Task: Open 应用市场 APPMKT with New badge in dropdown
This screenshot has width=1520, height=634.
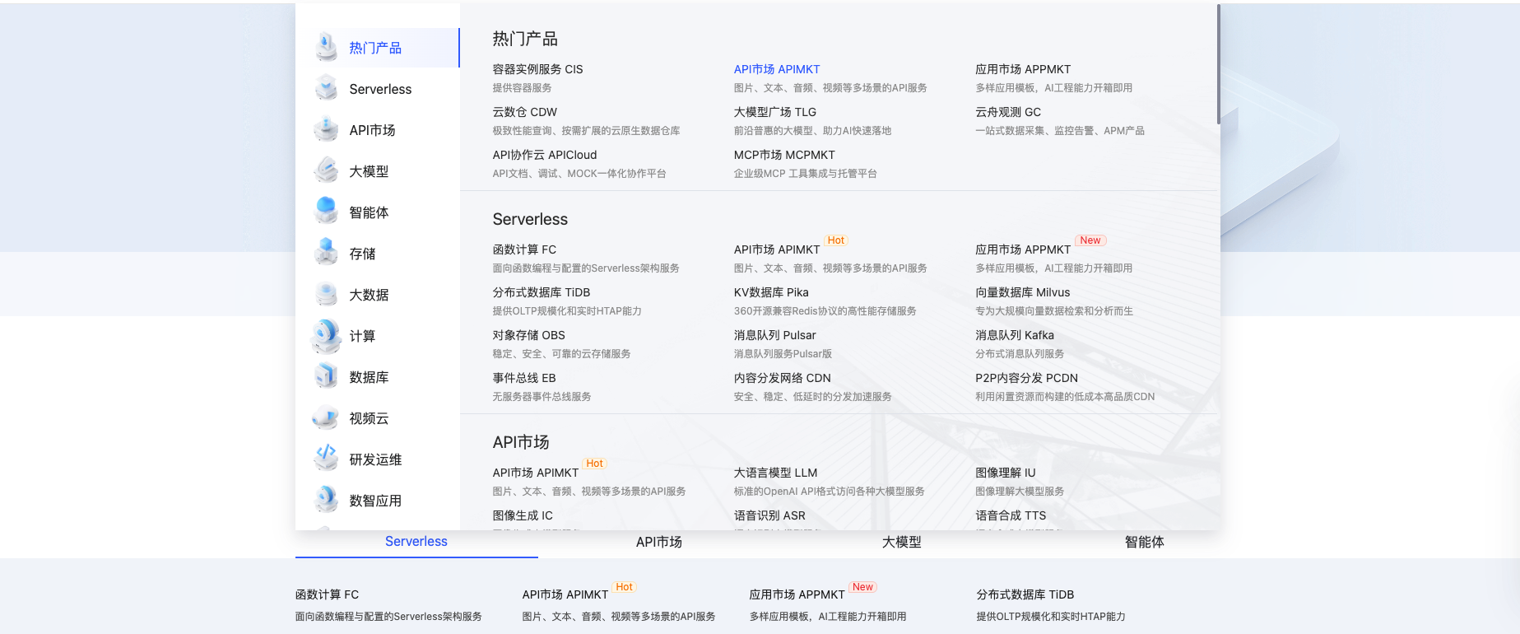Action: 1023,249
